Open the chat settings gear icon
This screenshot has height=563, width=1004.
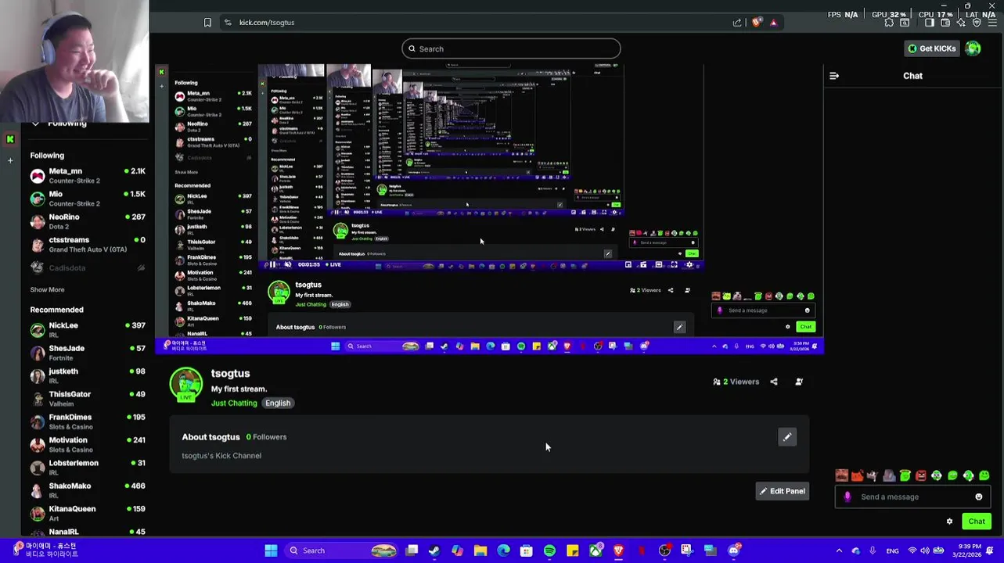949,522
